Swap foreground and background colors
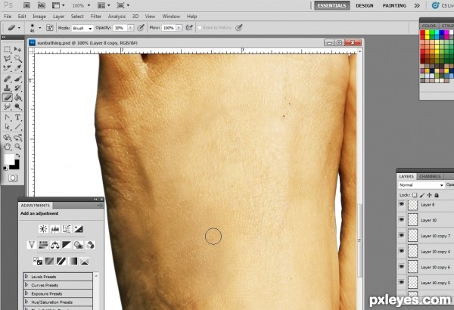454x310 pixels. click(18, 156)
